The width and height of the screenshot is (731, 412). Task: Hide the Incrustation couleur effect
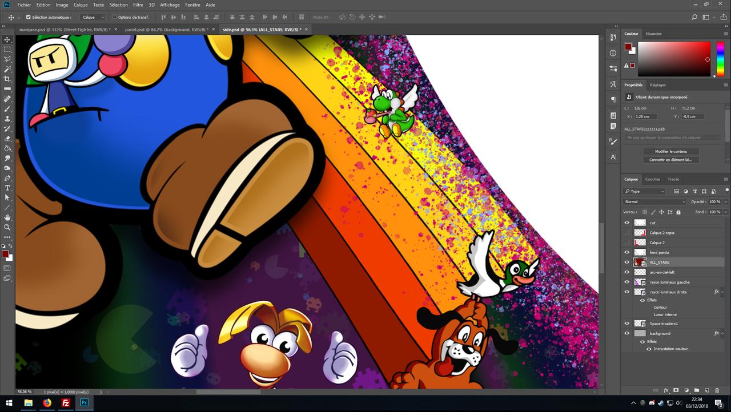click(x=649, y=349)
